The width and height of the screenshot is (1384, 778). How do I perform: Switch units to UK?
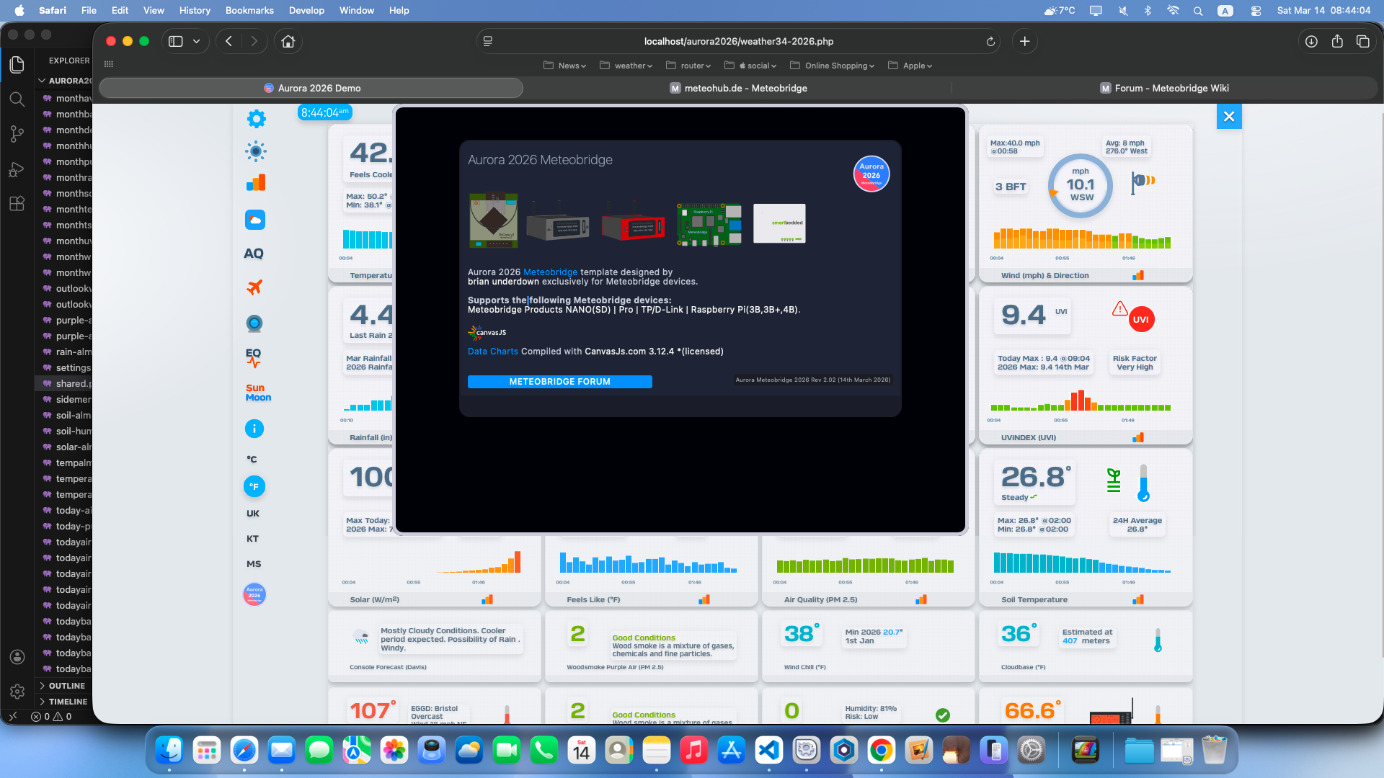(x=253, y=514)
